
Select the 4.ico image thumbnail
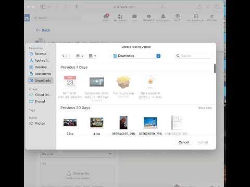coord(97,123)
